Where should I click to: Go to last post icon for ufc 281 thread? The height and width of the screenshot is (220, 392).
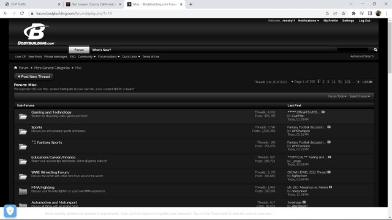click(330, 187)
